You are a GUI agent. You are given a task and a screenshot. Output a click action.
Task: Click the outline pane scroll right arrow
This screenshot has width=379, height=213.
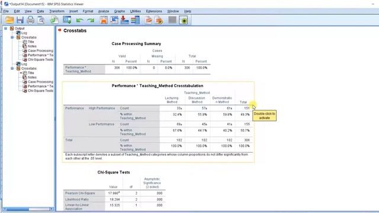[52, 209]
